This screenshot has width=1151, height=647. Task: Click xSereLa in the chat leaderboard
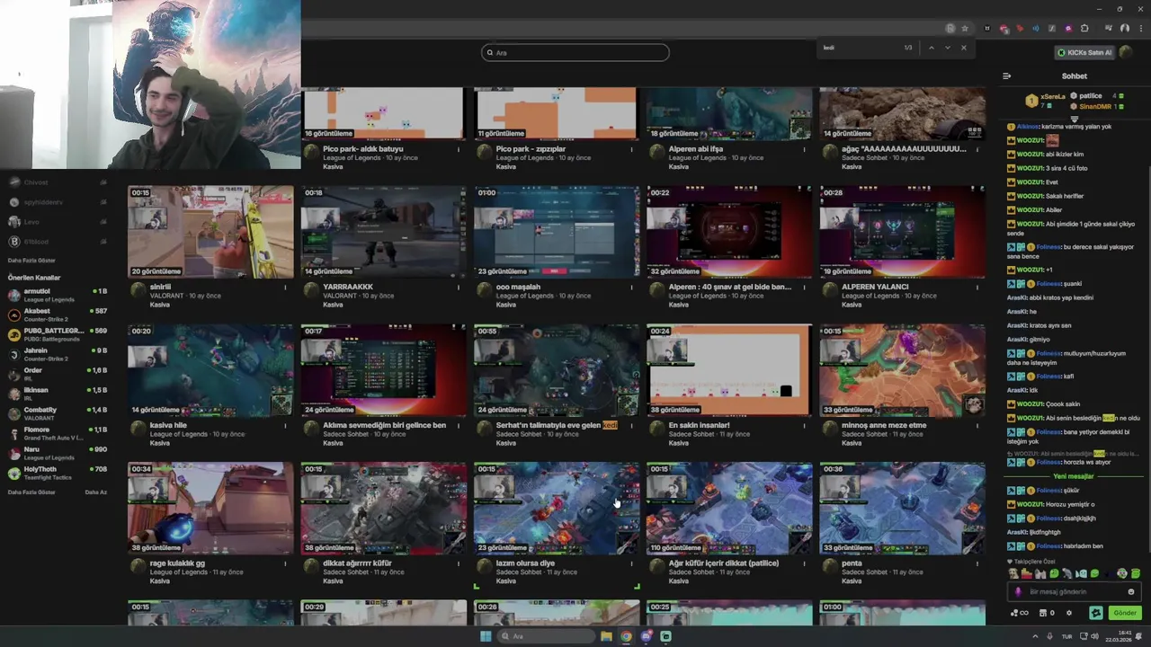click(1053, 96)
